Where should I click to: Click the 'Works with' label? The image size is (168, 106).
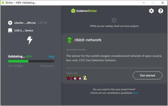point(72,73)
